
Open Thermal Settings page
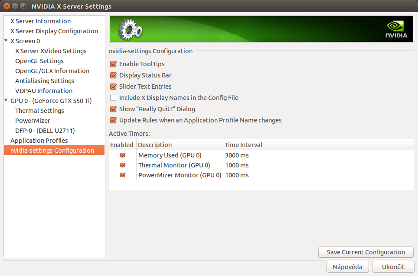coord(39,111)
